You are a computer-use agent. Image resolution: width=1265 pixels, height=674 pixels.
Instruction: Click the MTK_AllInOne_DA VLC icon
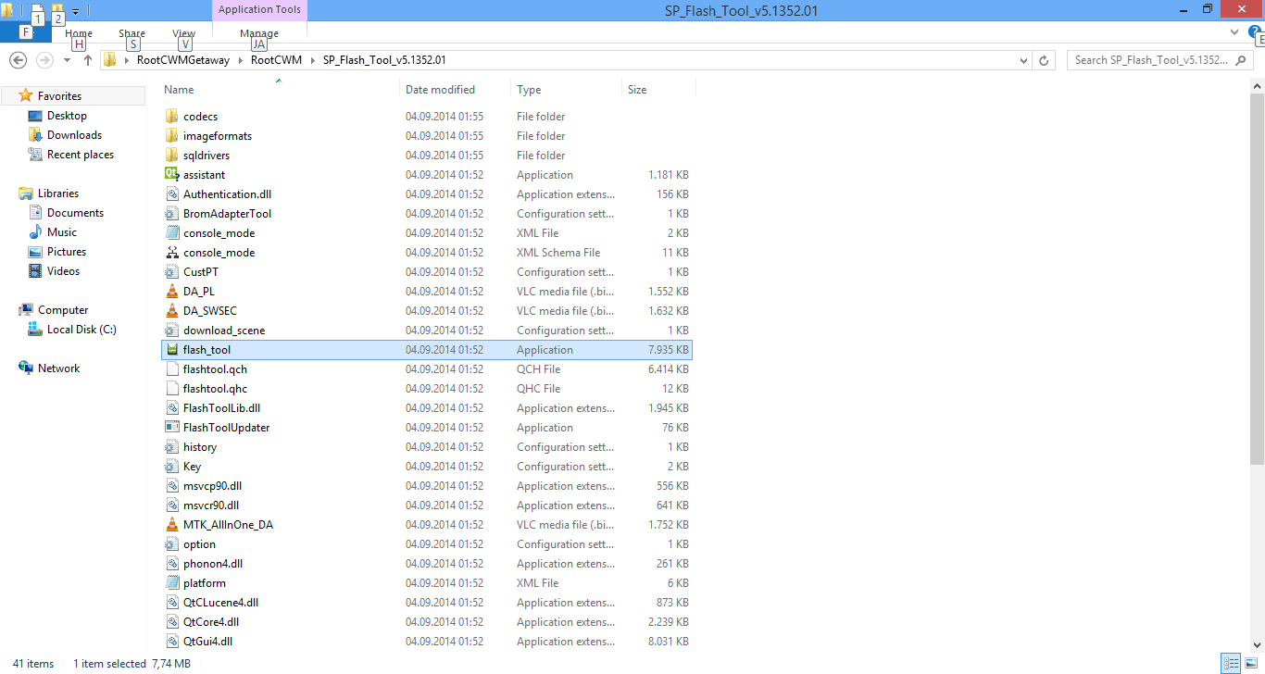click(x=171, y=525)
